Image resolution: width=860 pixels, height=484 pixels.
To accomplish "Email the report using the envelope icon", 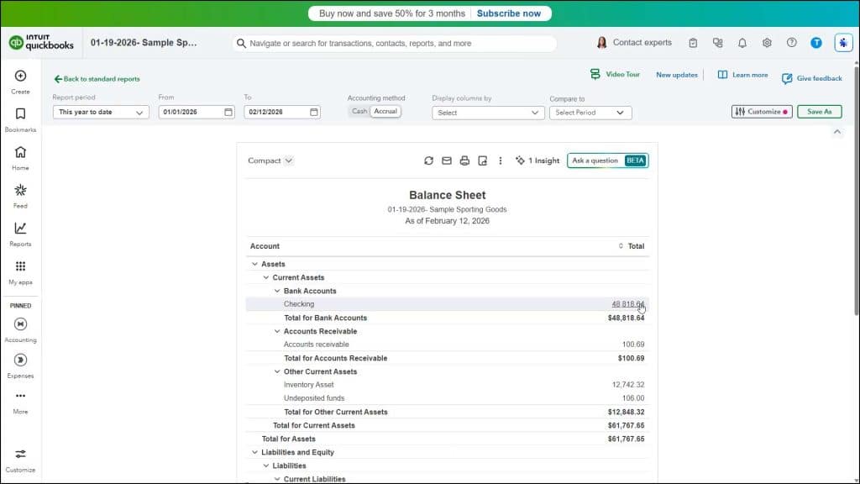I will 446,160.
